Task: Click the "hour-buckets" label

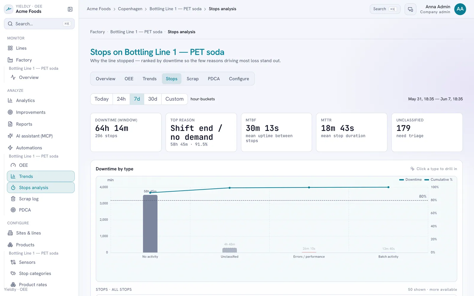Action: pyautogui.click(x=203, y=99)
